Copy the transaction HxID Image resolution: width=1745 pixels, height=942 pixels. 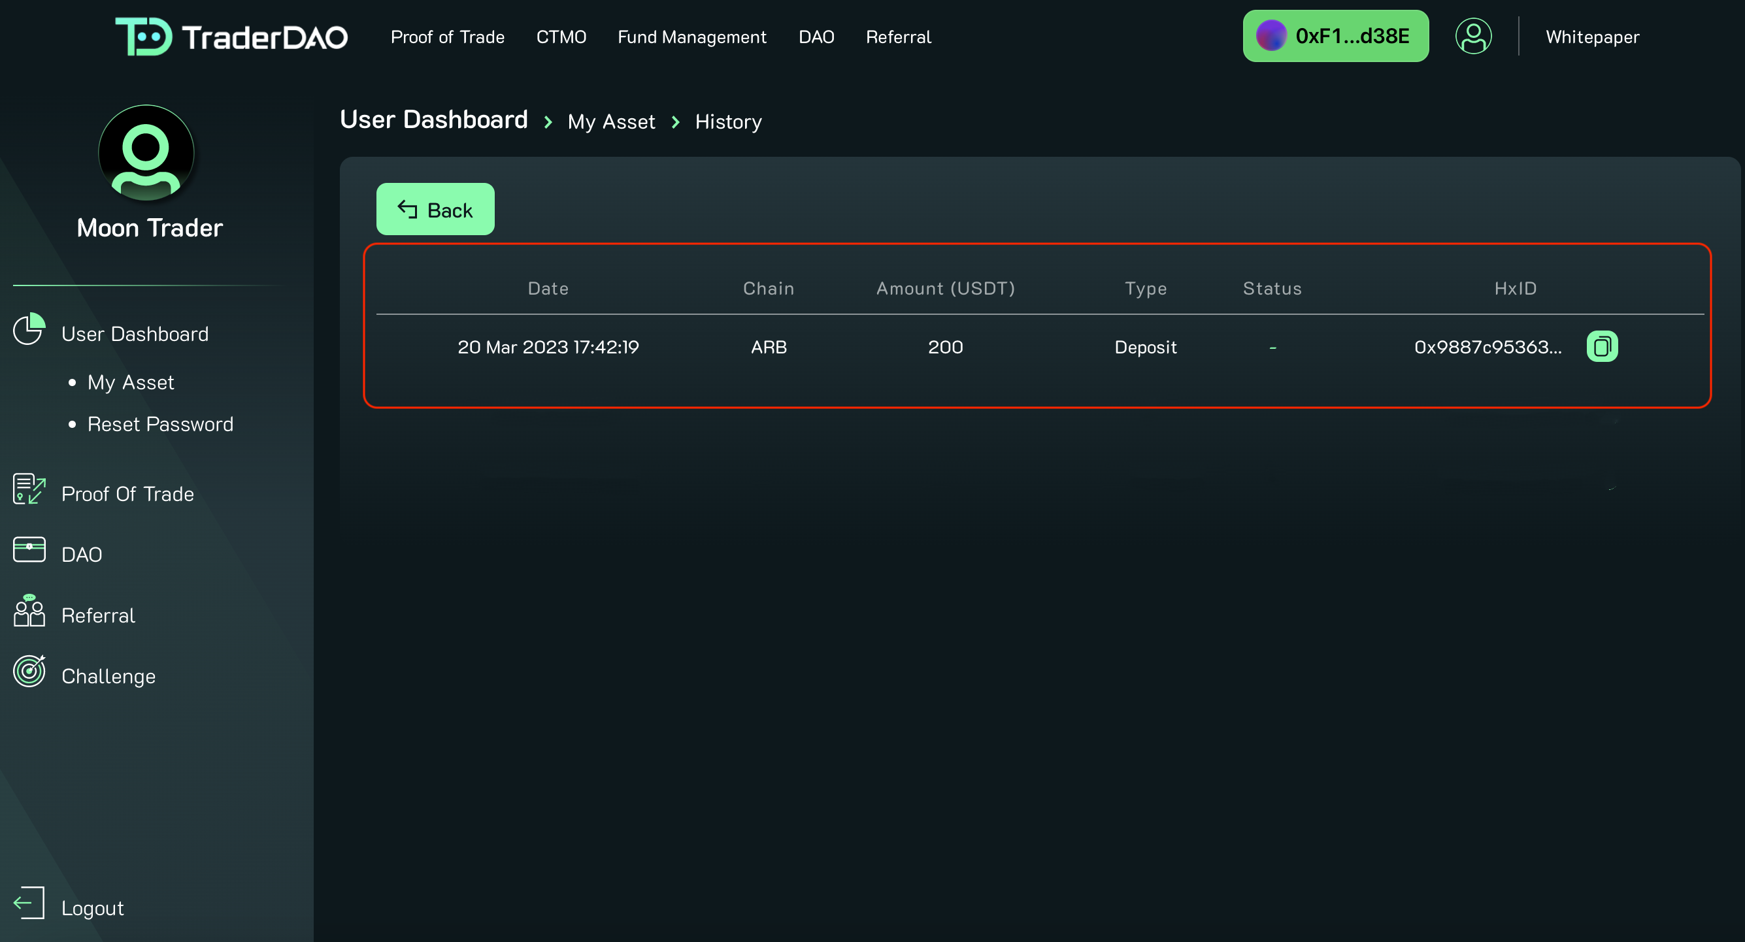coord(1601,347)
